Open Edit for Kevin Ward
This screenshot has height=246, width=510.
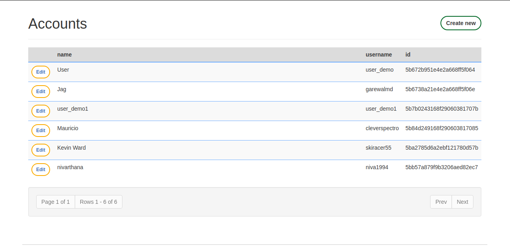(x=41, y=150)
